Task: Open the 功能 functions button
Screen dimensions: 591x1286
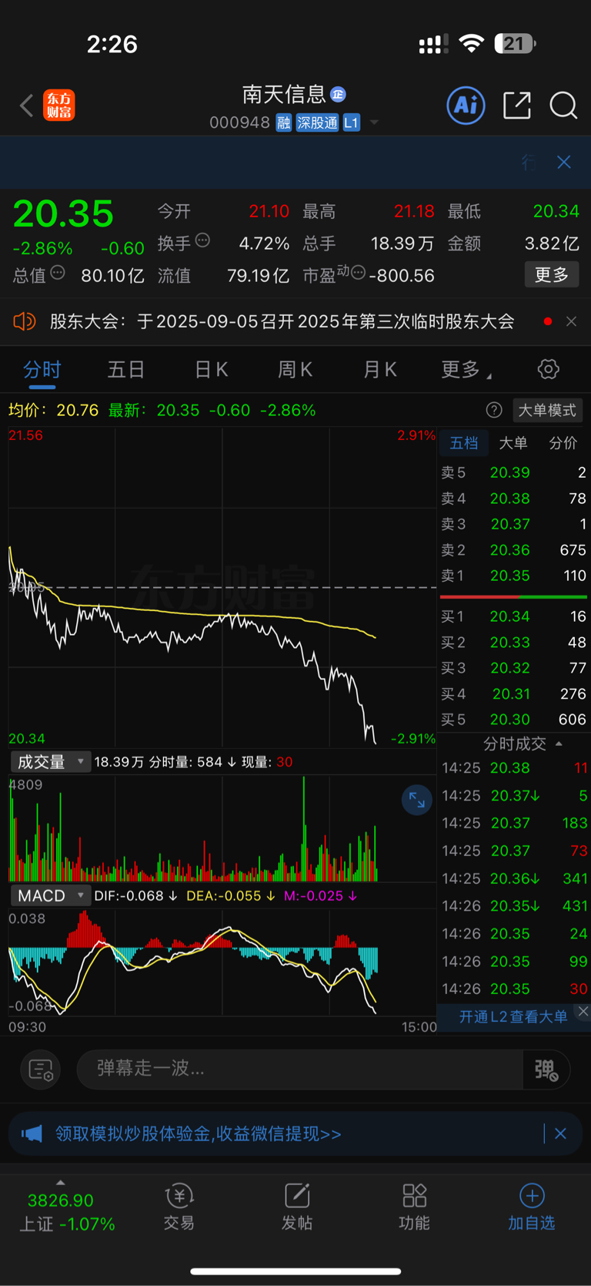Action: (414, 1207)
